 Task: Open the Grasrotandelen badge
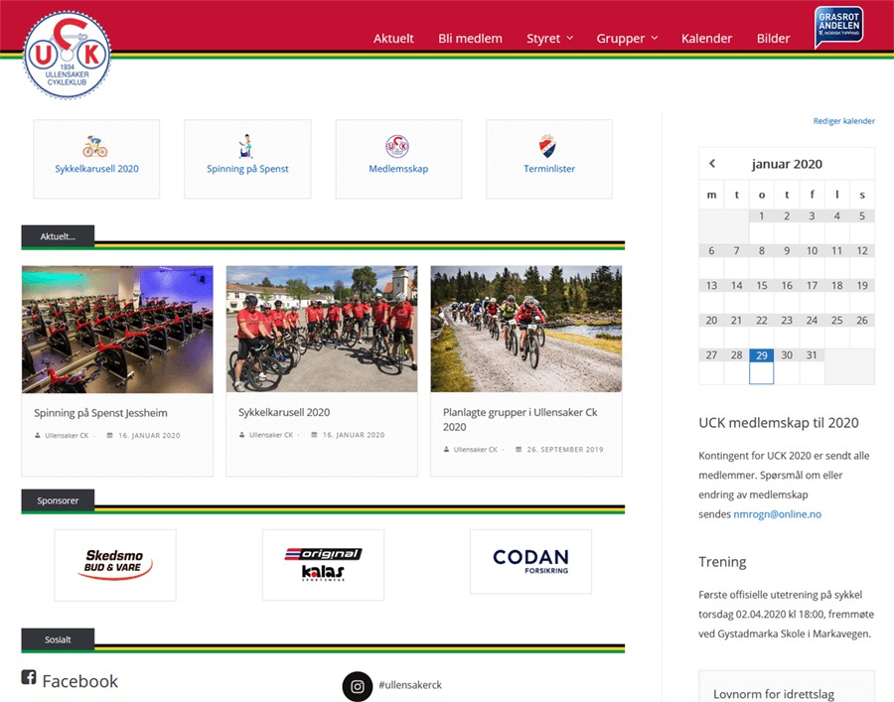point(838,27)
